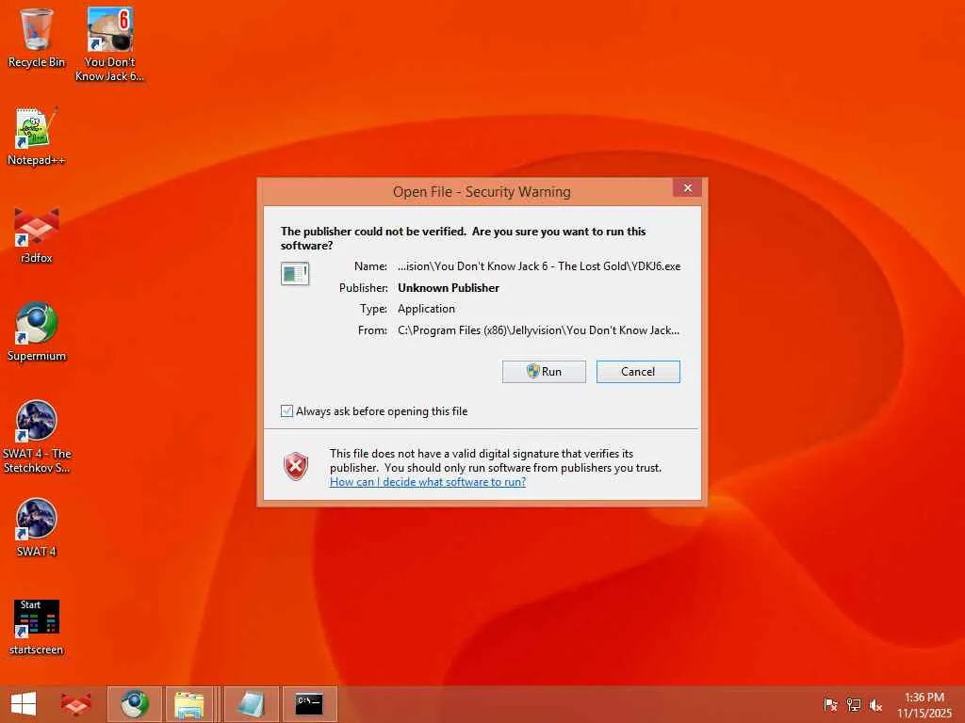Click the taskbar clock showing 1:36 PM
This screenshot has height=723, width=965.
click(924, 704)
